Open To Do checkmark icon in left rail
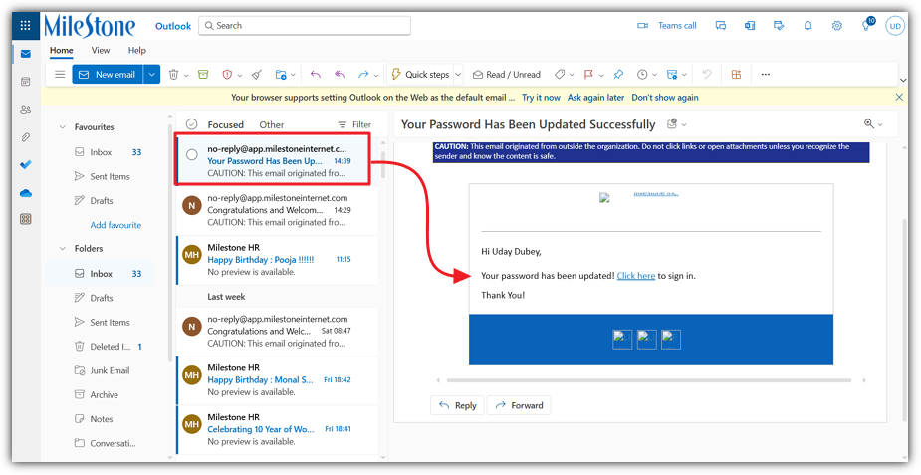Screen dimensions: 921x475 pyautogui.click(x=25, y=165)
